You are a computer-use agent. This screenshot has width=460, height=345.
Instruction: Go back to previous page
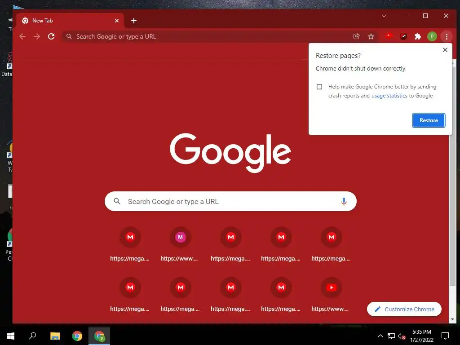(22, 36)
